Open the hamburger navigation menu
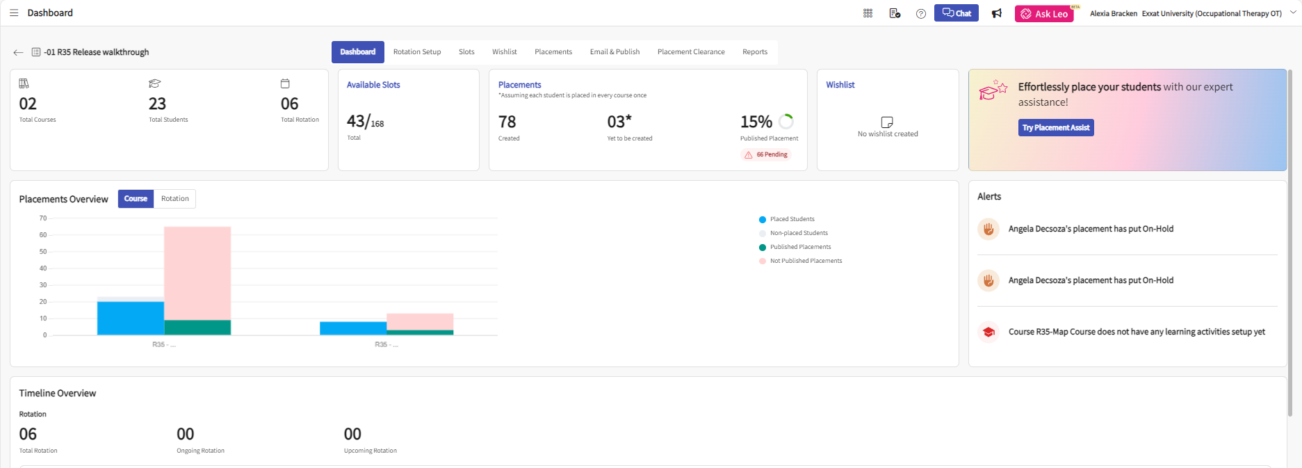 (14, 13)
